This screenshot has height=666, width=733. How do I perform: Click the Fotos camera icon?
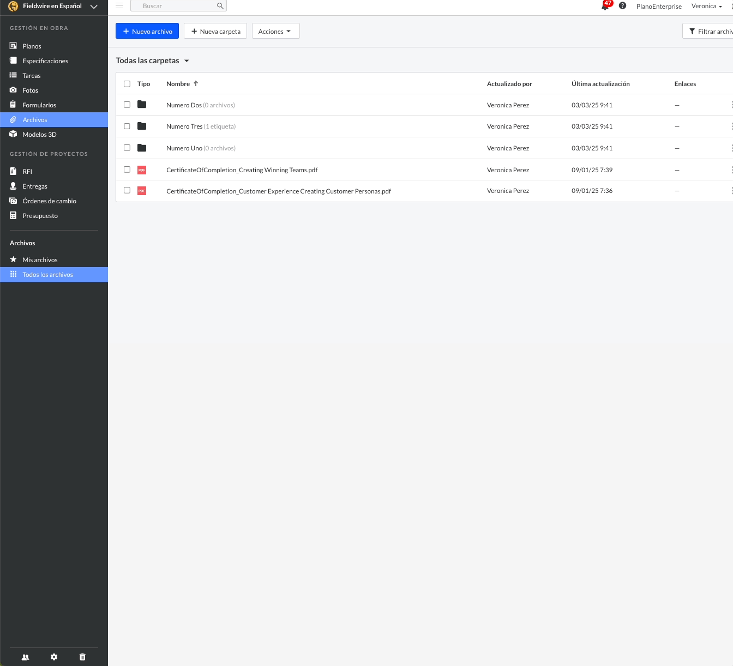[13, 90]
